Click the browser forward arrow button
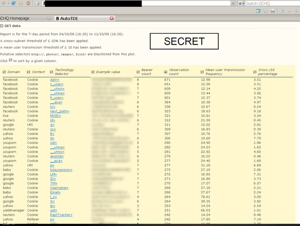The image size is (300, 226). tap(3, 3)
